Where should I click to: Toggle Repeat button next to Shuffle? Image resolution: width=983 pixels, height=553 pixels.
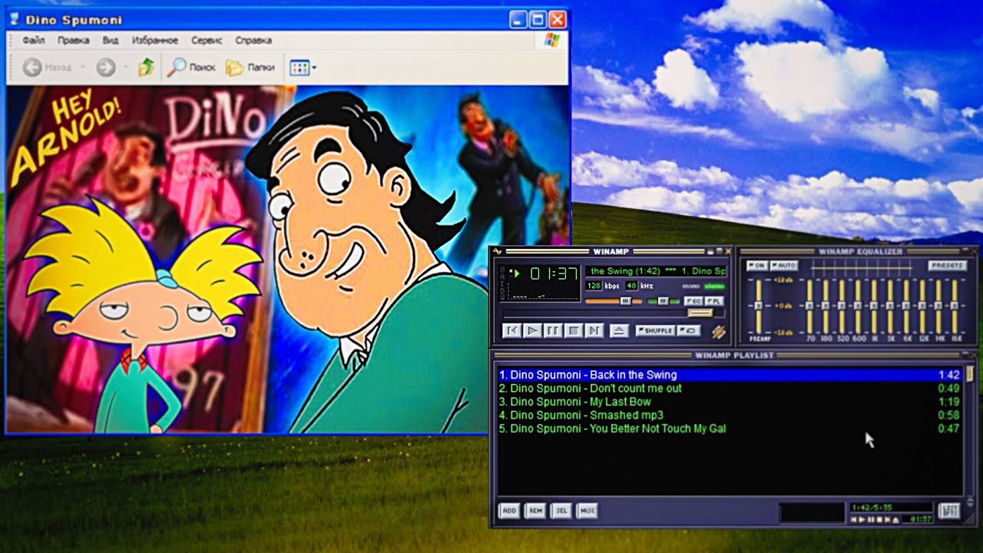pyautogui.click(x=689, y=330)
